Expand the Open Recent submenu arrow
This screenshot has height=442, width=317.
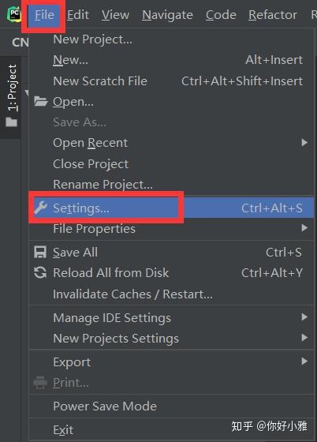(304, 143)
